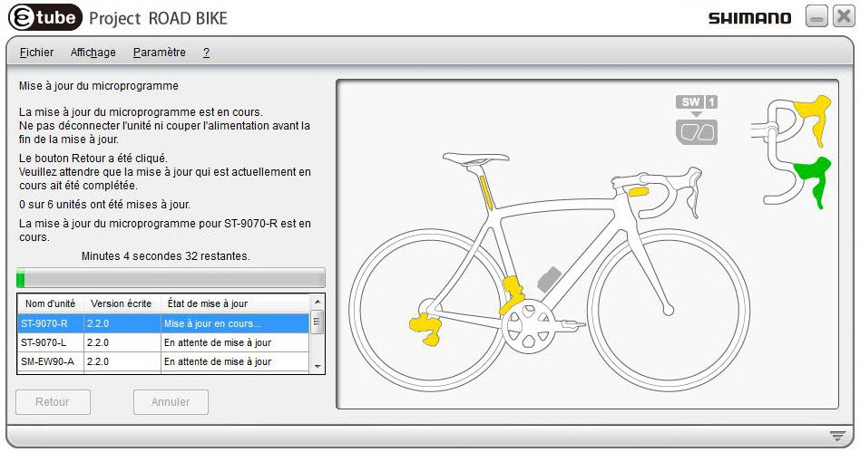Click the e-tube logo

(45, 17)
